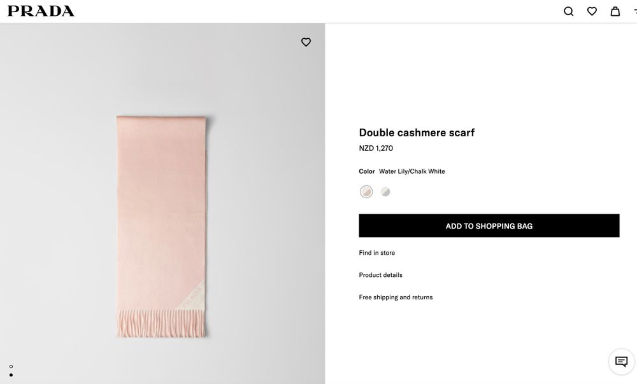Click the Chalk White color swatch
637x384 pixels.
coord(385,191)
